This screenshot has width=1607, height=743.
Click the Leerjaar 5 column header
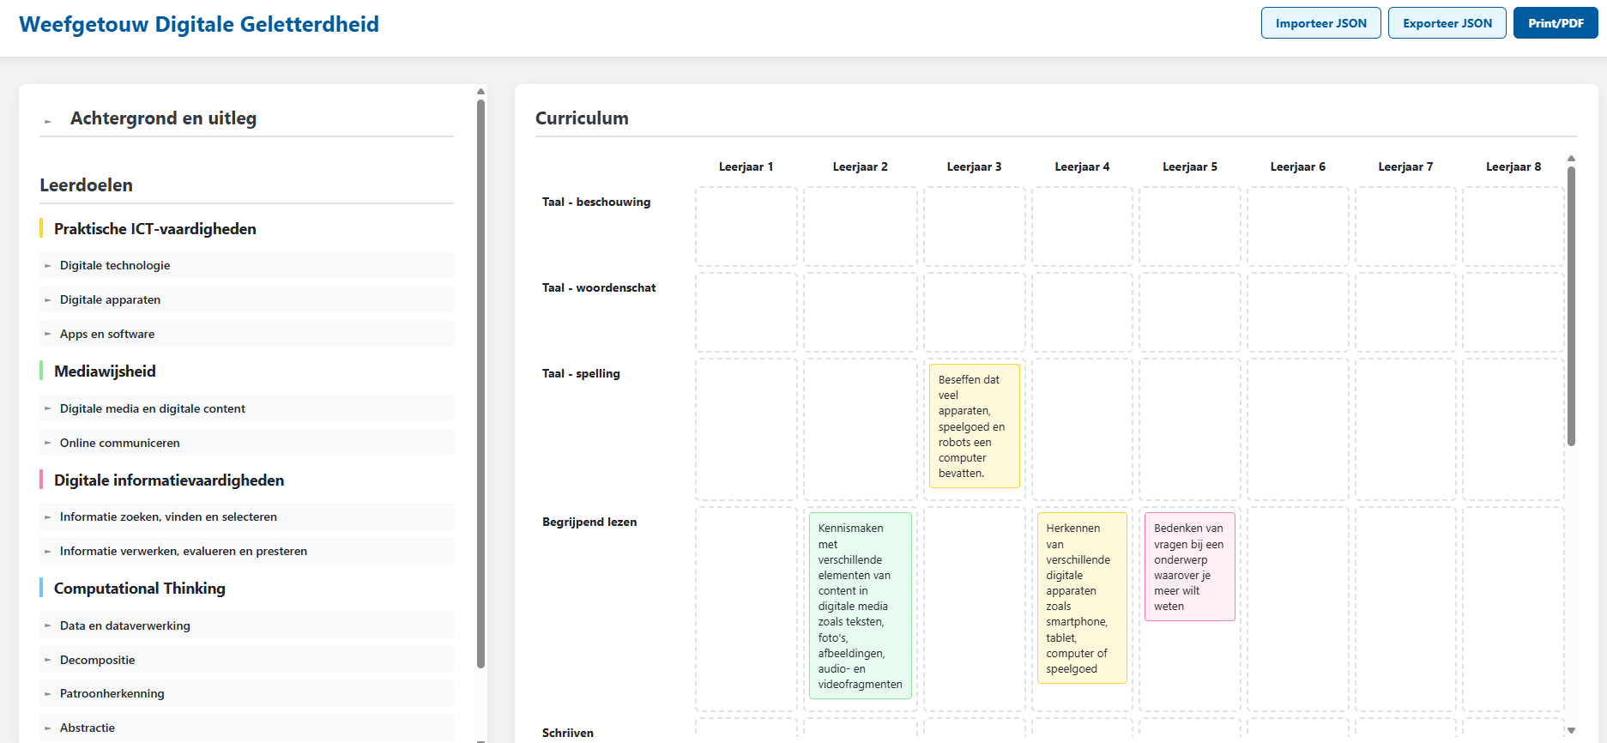point(1190,166)
